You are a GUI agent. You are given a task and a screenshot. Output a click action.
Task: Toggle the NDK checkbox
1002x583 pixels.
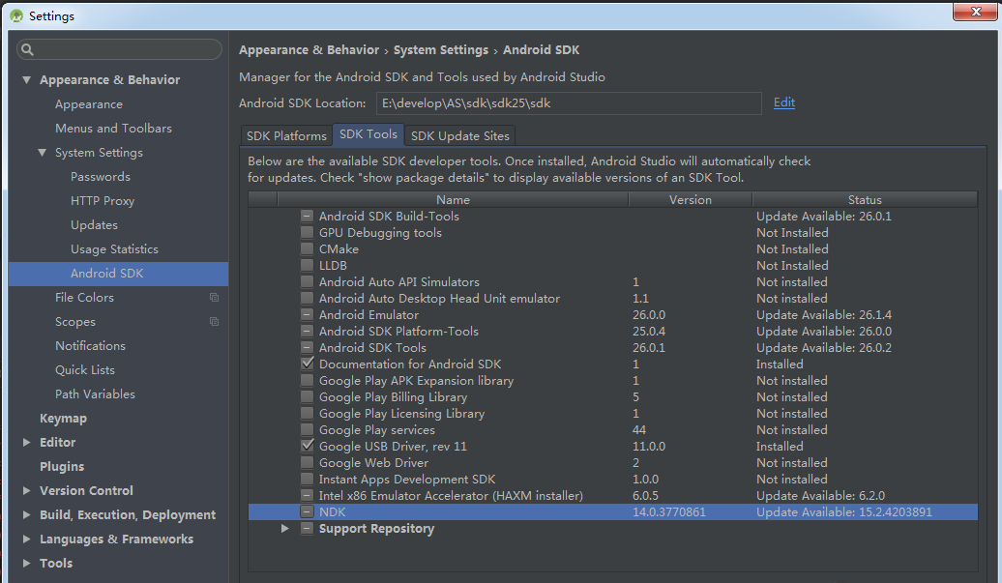(307, 512)
